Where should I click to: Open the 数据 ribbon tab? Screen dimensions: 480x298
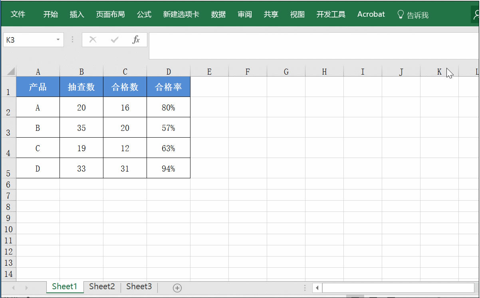(218, 14)
